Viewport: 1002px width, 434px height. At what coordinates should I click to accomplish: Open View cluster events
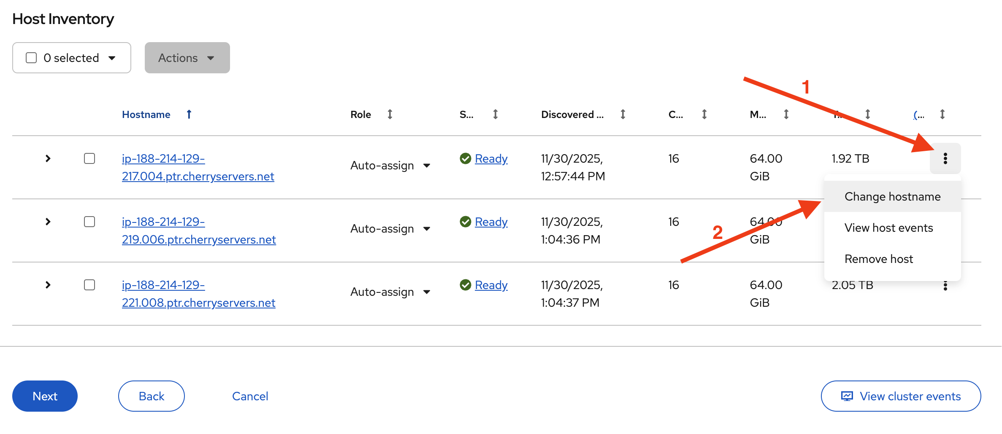(x=901, y=396)
